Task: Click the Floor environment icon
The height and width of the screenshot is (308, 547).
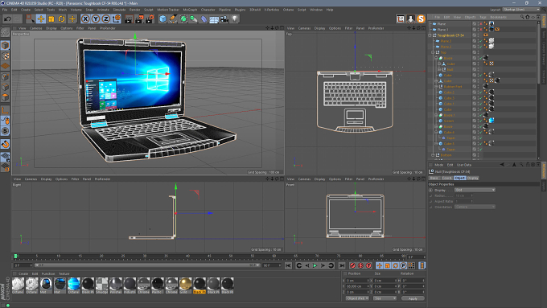Action: [x=214, y=18]
